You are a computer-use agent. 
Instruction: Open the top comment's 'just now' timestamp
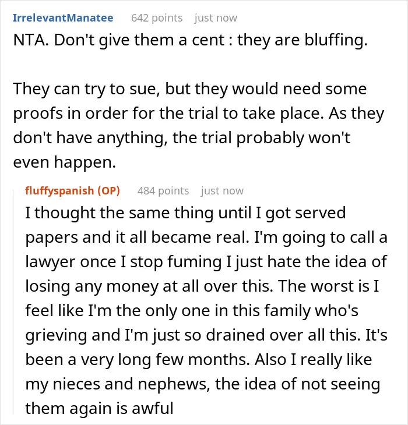pyautogui.click(x=216, y=18)
